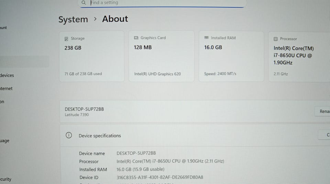Select the highlighted System sidebar item
Screen dimensions: 330x184
tap(24, 62)
